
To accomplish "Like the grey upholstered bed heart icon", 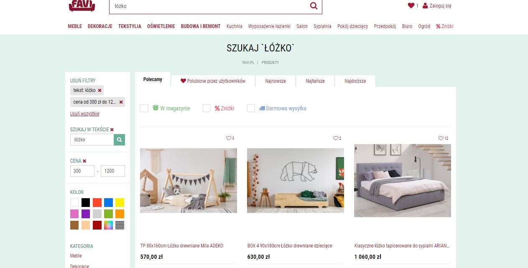I will (441, 138).
